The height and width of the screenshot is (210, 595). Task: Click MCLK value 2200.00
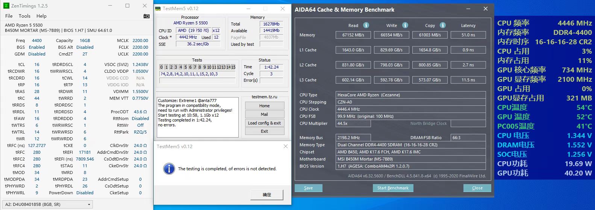pos(140,40)
